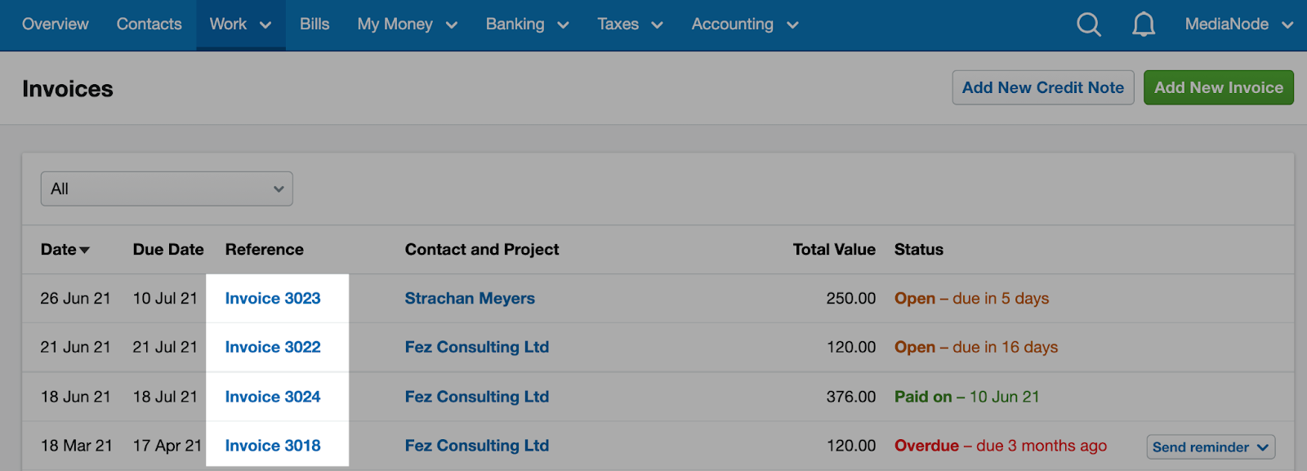1307x471 pixels.
Task: Open the All invoices filter dropdown
Action: (167, 189)
